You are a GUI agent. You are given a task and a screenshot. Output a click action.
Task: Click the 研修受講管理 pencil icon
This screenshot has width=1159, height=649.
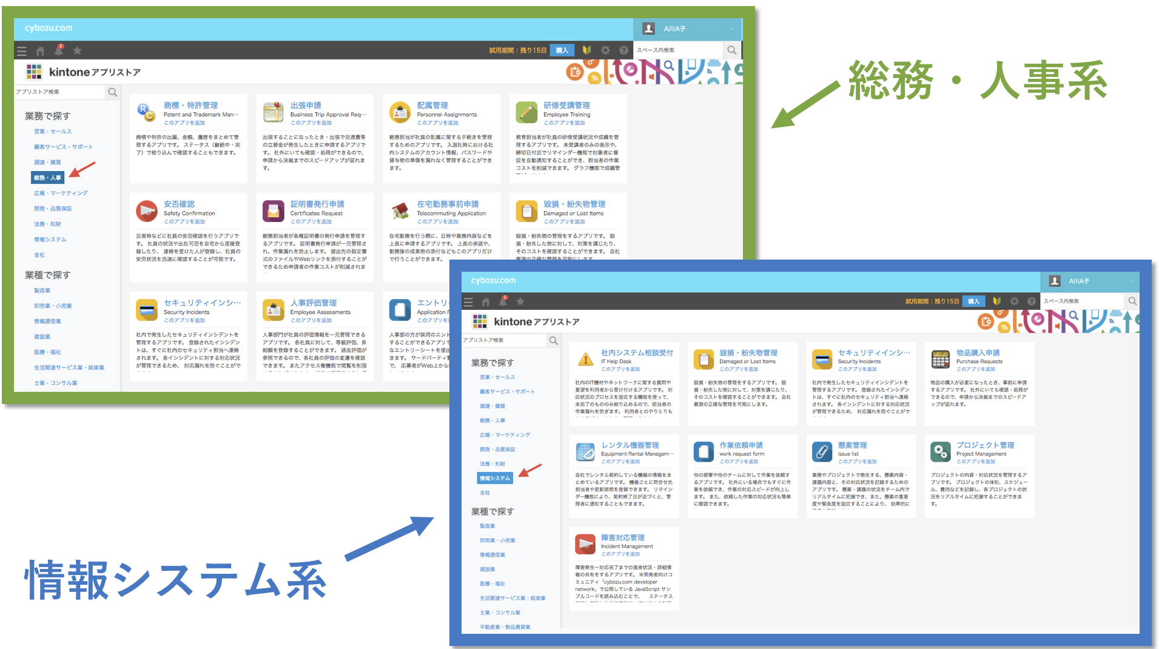point(526,112)
